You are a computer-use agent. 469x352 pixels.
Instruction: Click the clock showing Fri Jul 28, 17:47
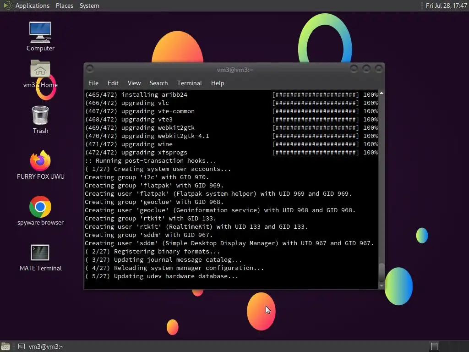(x=446, y=5)
